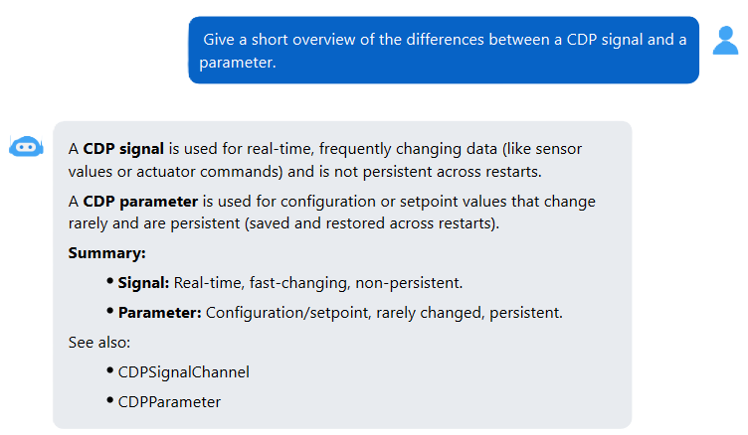Image resolution: width=748 pixels, height=435 pixels.
Task: Click the "Configuration/setpoint" text in the summary
Action: 287,313
